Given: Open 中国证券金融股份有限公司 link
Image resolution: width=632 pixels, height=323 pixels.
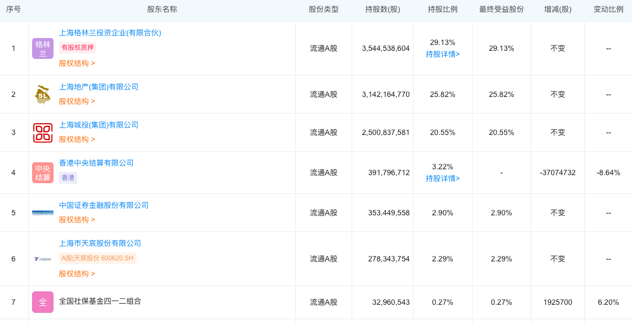Looking at the screenshot, I should (x=104, y=205).
